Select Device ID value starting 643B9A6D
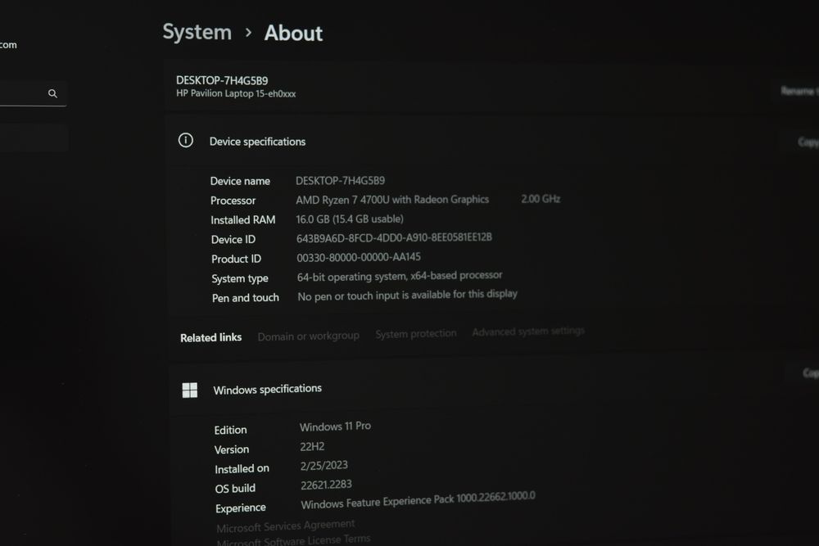 point(395,237)
